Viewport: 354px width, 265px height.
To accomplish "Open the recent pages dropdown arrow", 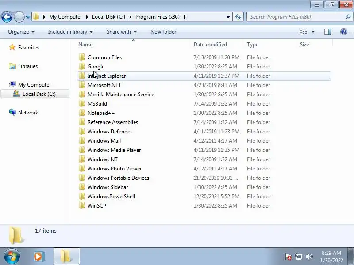I will tap(28, 17).
